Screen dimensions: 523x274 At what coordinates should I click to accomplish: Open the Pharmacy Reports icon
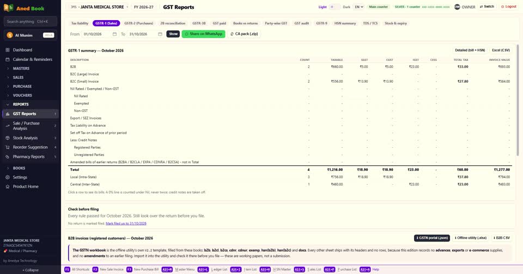pyautogui.click(x=7, y=157)
